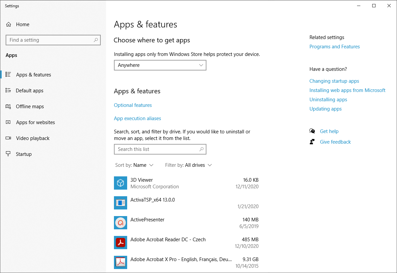This screenshot has height=273, width=397.
Task: Click the magnifier in Find a setting box
Action: tap(96, 40)
